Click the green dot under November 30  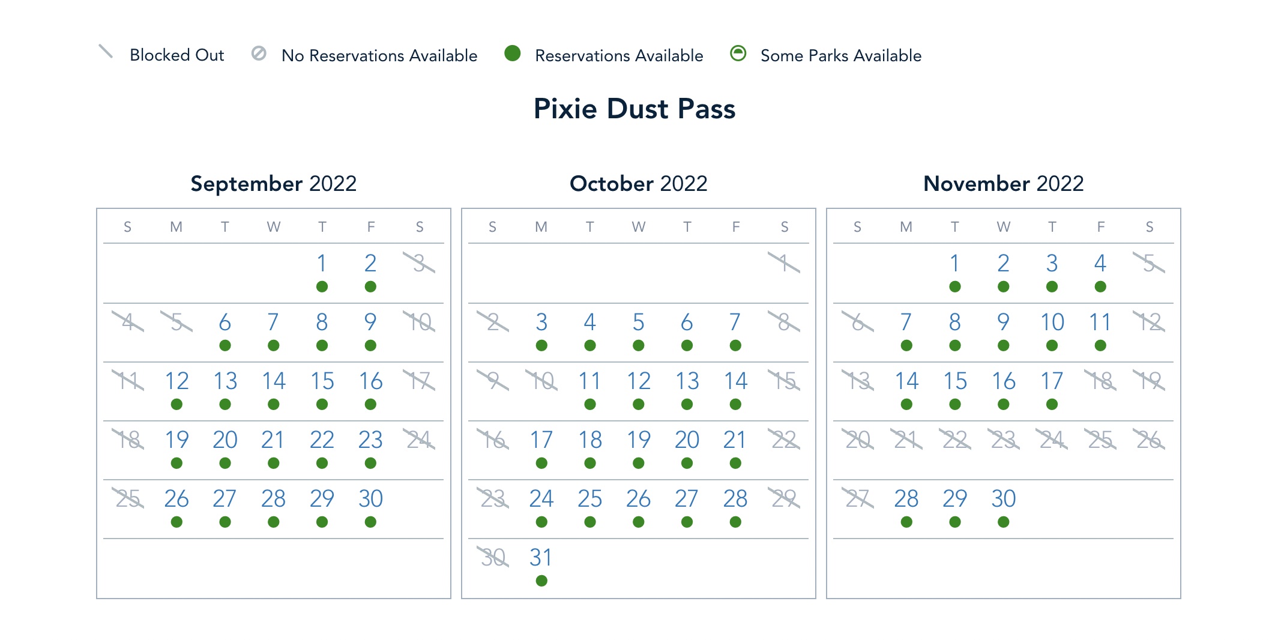click(x=1003, y=522)
